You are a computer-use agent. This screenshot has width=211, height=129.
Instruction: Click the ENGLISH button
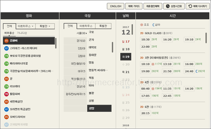[x=116, y=6]
